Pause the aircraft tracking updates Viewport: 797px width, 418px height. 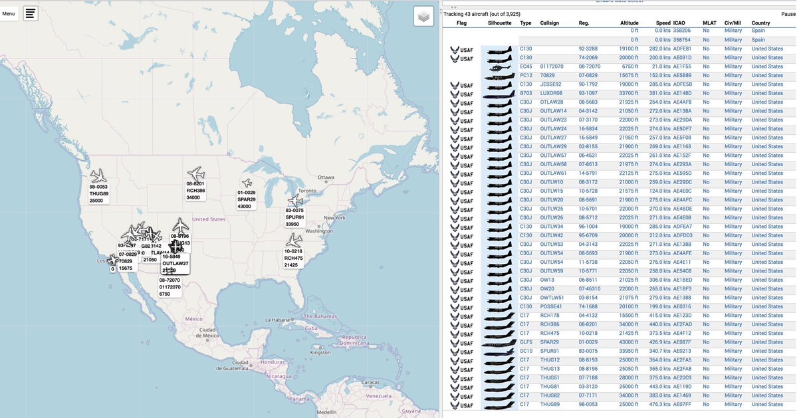[x=788, y=13]
